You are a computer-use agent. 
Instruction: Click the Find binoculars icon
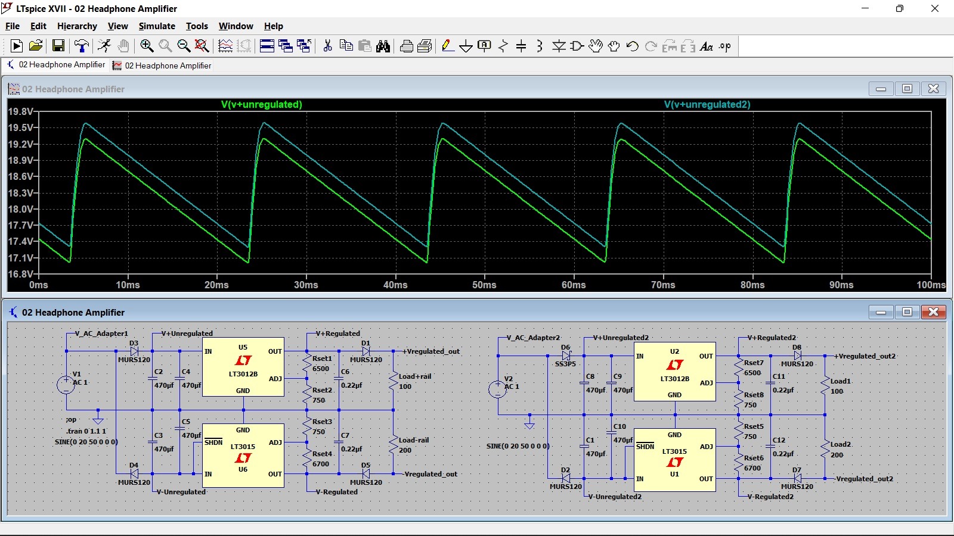383,46
